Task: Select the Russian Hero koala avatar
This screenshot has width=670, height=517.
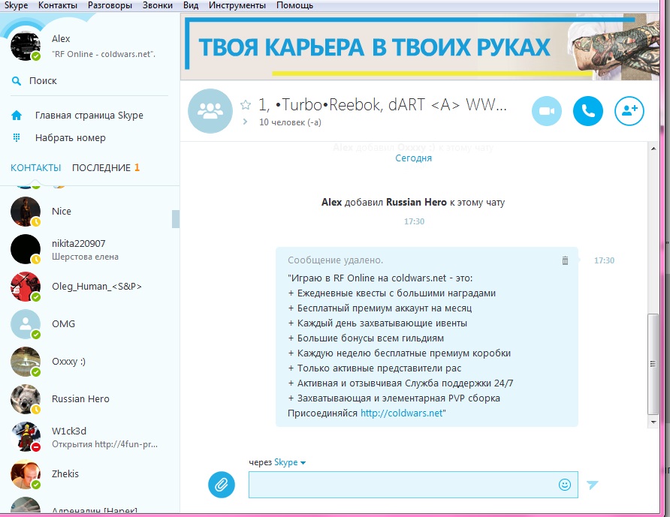Action: tap(26, 399)
